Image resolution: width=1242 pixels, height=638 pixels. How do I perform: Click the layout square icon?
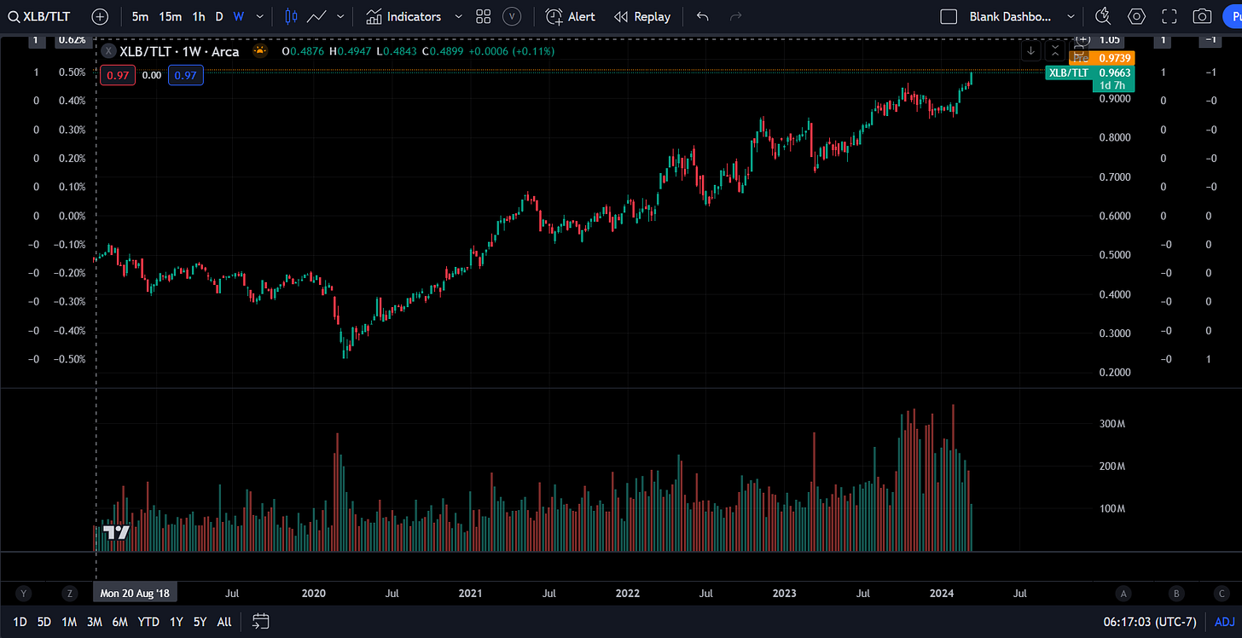click(x=949, y=16)
